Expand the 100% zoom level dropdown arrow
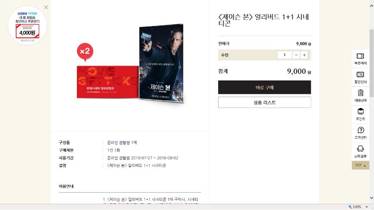 click(367, 207)
